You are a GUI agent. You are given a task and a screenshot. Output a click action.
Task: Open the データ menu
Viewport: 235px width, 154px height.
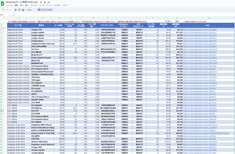42,5
